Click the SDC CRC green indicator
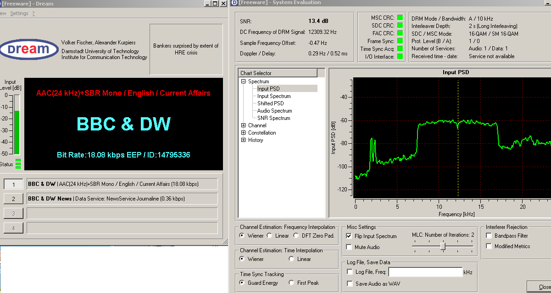Image resolution: width=551 pixels, height=293 pixels. click(400, 26)
